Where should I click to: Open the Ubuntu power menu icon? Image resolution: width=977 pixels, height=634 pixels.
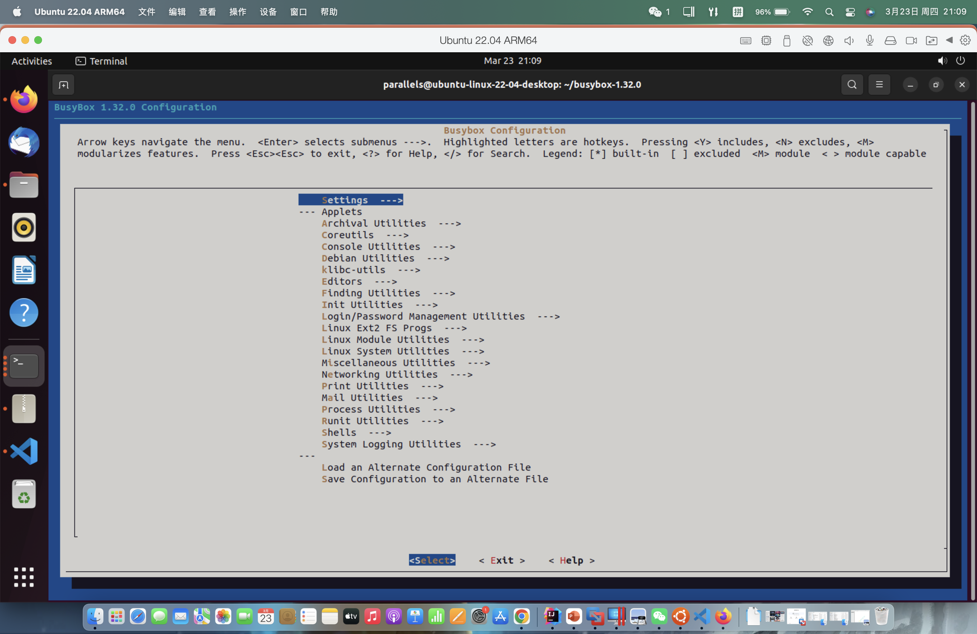point(960,61)
